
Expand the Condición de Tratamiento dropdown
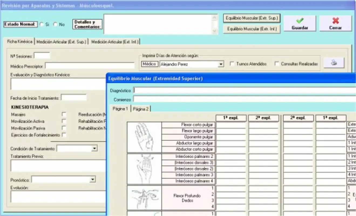coord(94,148)
